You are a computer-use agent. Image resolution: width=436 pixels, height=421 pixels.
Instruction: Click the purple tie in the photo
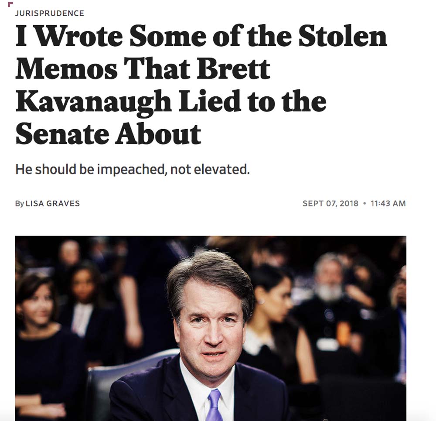pos(214,406)
